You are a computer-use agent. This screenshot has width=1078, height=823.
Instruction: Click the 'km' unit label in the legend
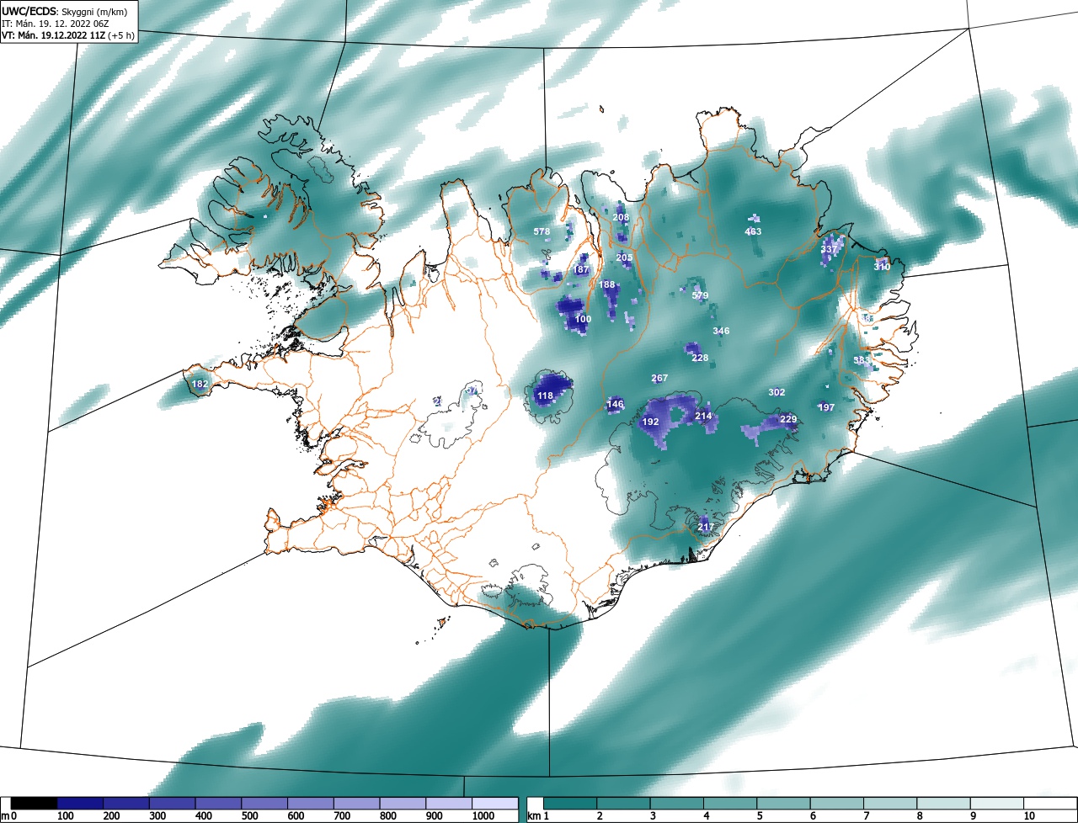point(533,816)
